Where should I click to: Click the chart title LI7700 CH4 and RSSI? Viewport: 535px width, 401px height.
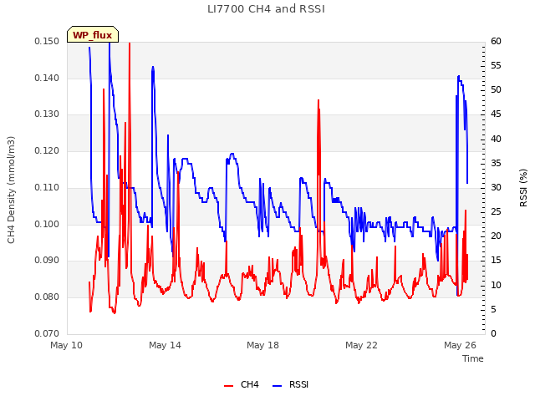click(266, 9)
